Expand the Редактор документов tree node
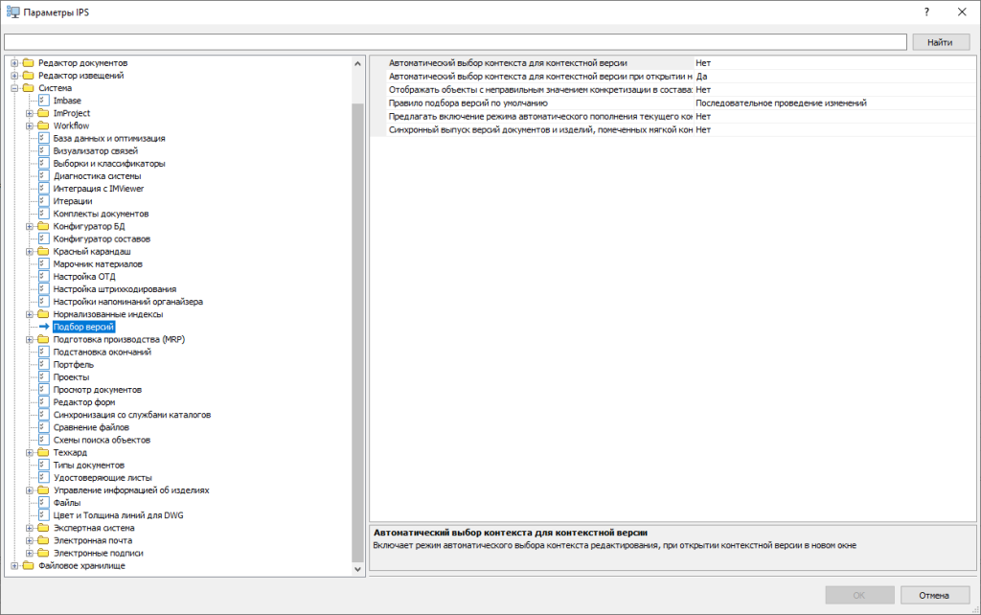 coord(14,63)
